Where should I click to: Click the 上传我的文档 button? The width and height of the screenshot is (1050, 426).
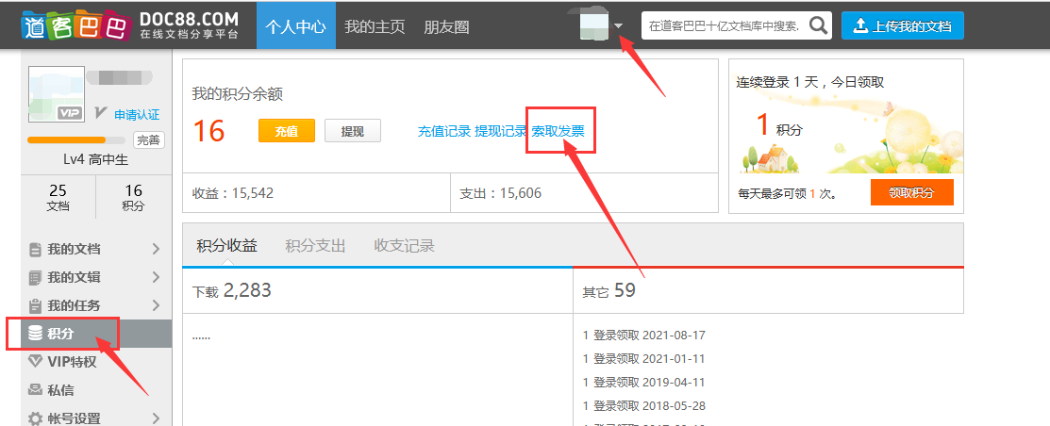click(x=903, y=25)
